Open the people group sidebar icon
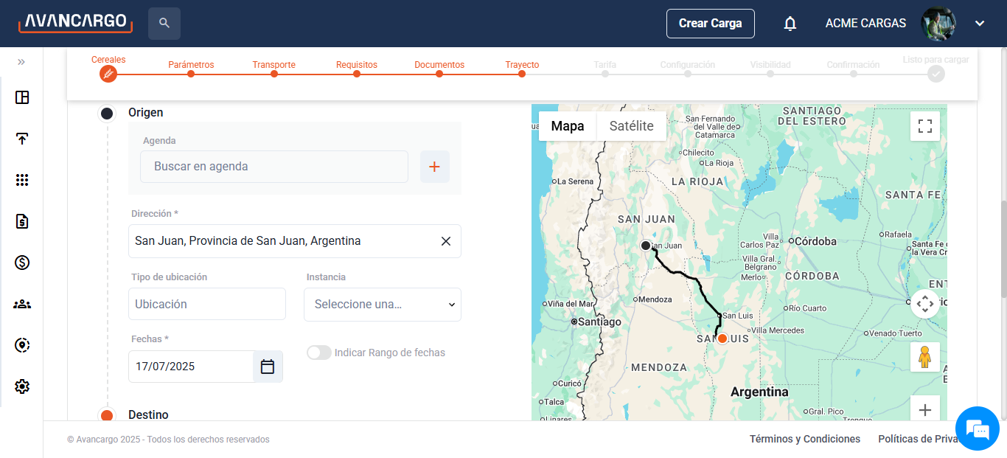1007x458 pixels. point(22,304)
